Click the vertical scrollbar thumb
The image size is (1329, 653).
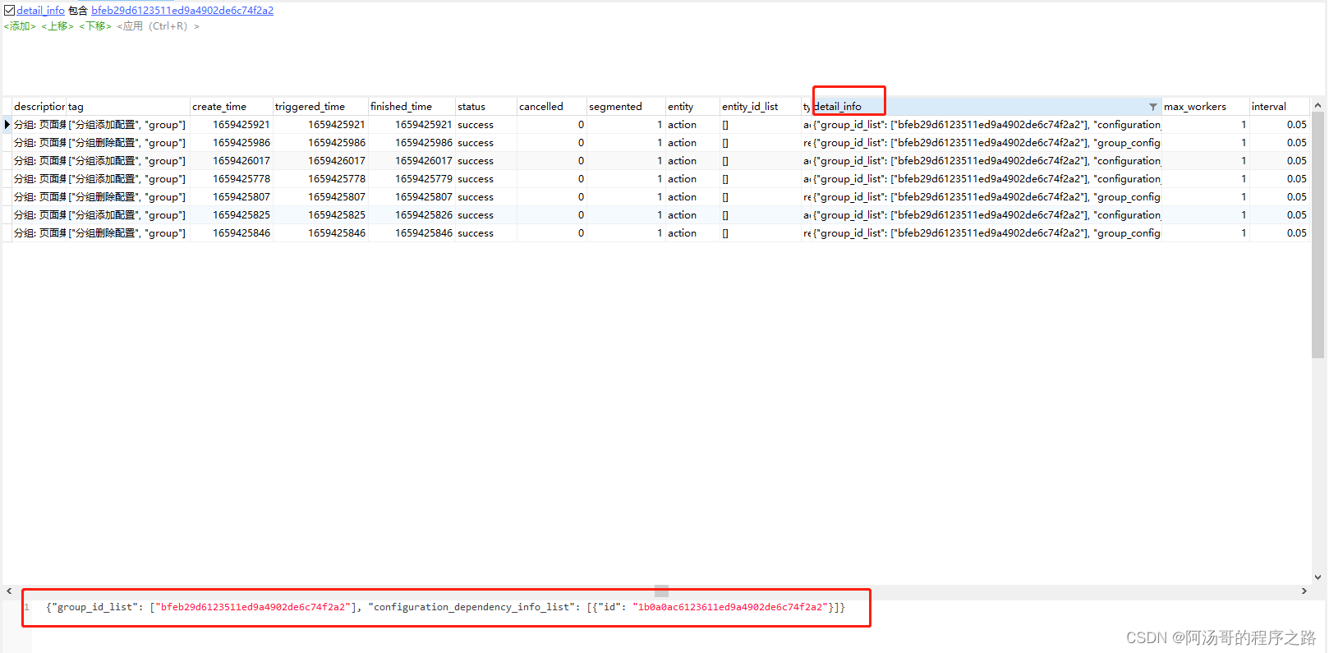point(1318,235)
